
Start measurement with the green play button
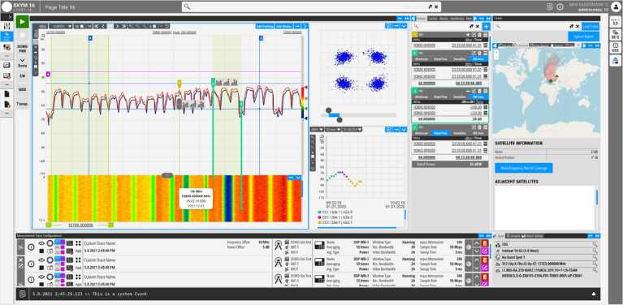pyautogui.click(x=22, y=22)
